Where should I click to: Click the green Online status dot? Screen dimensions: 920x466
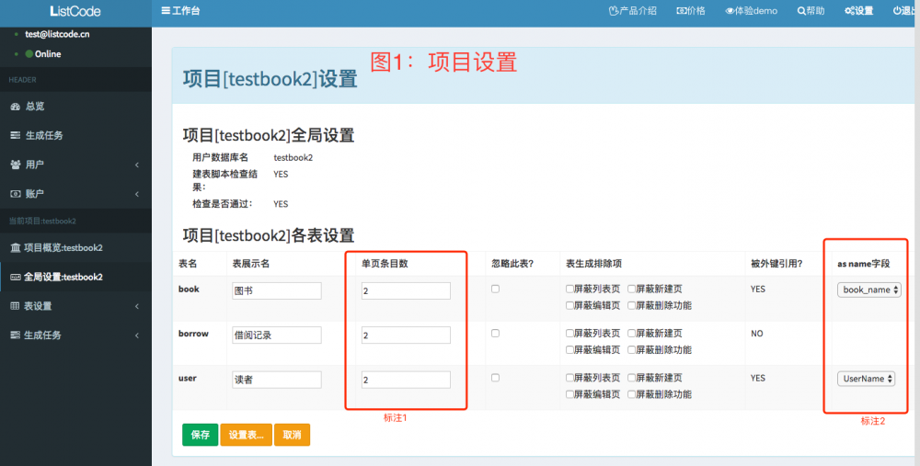click(29, 54)
